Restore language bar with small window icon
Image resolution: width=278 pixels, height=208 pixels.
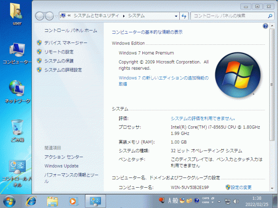(213, 198)
